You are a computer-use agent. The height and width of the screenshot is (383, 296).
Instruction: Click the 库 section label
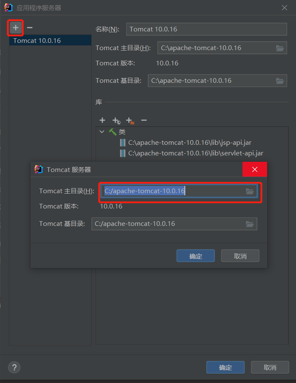tap(99, 102)
